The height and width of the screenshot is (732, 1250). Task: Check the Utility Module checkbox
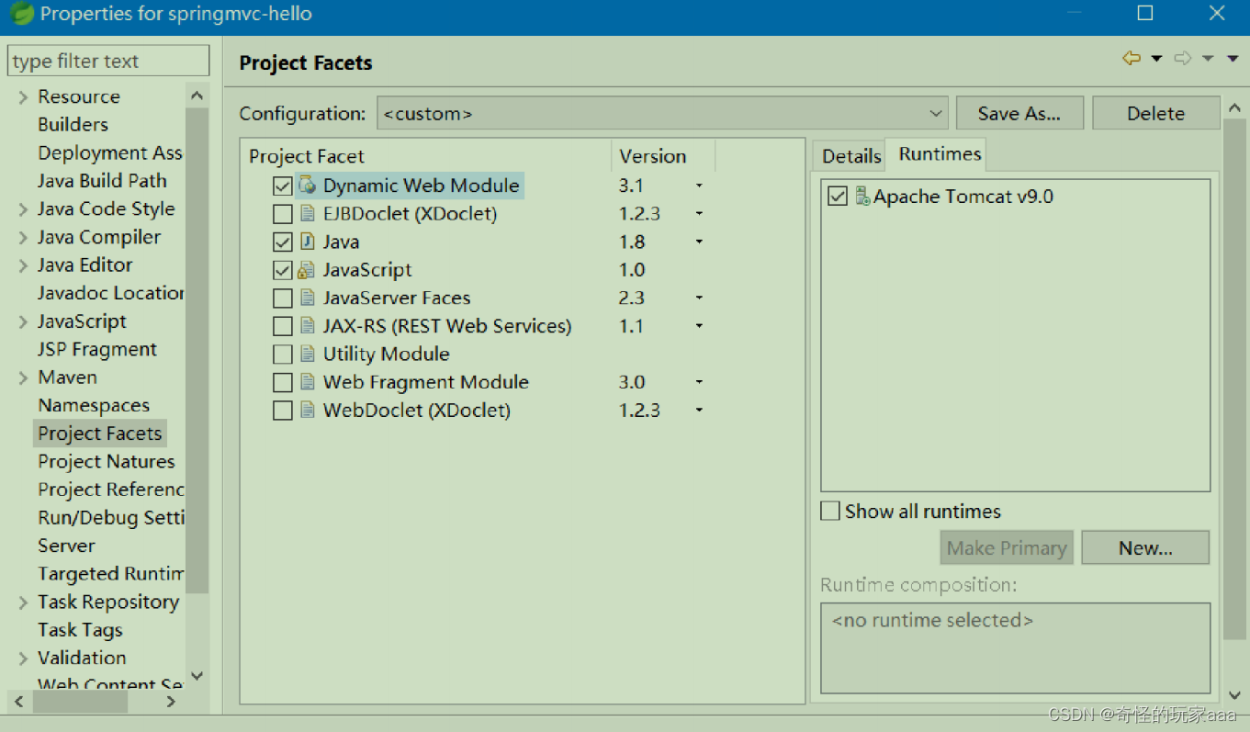[x=283, y=355]
